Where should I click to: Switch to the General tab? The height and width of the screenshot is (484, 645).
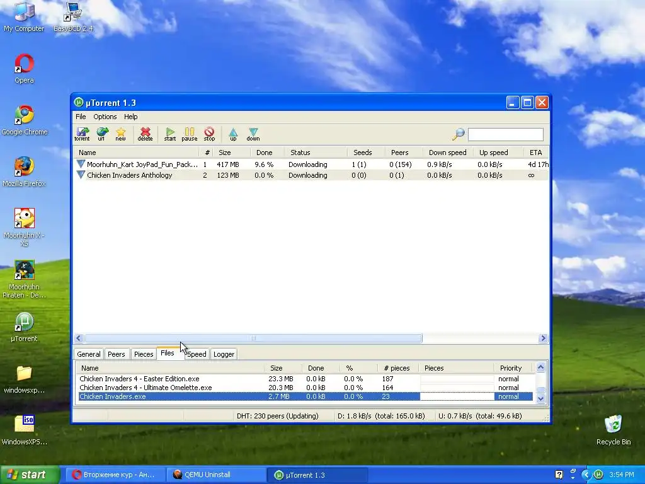(x=88, y=354)
